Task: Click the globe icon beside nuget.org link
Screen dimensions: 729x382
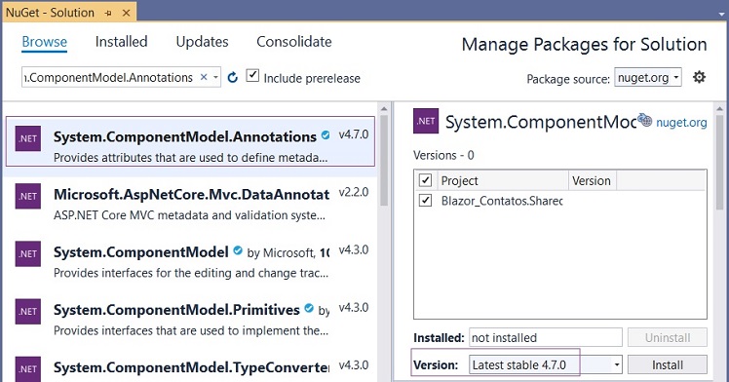Action: (645, 120)
